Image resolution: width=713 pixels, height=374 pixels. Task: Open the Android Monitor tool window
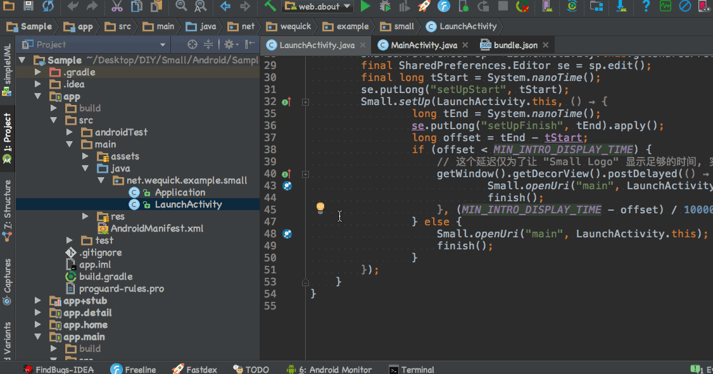(329, 369)
